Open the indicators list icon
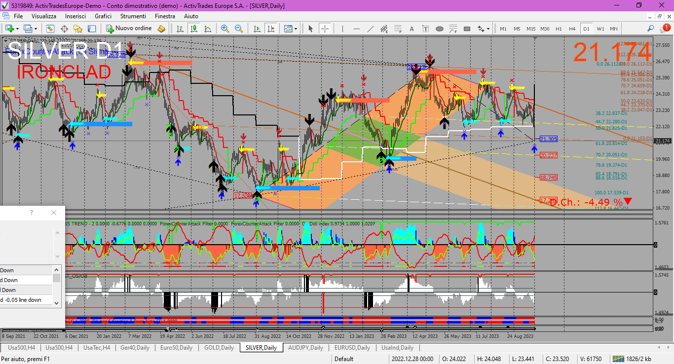Screen dimensions: 674x364 click(288, 29)
